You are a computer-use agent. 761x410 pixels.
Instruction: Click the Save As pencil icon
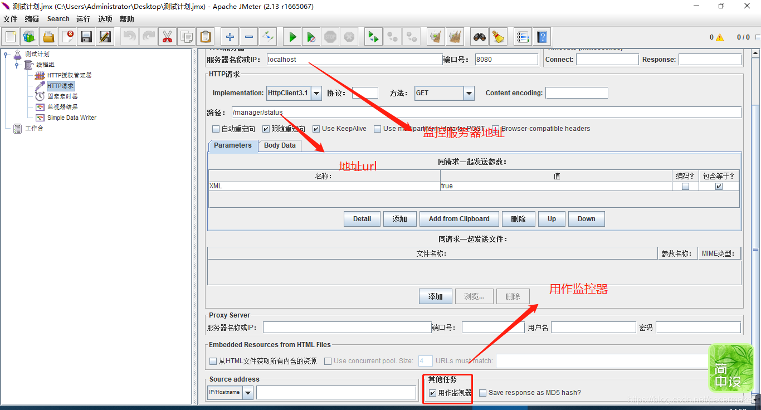click(x=105, y=37)
